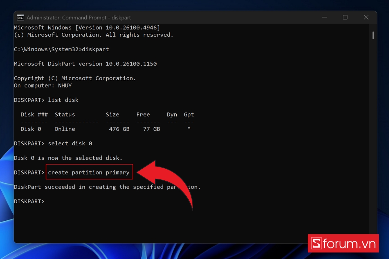Maximize the Command Prompt window
The image size is (389, 259).
[x=345, y=17]
